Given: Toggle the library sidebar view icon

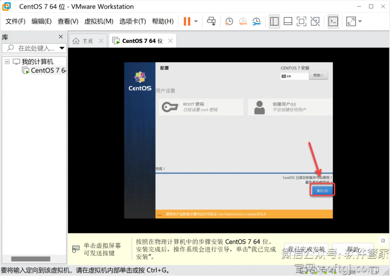Looking at the screenshot, I should [x=274, y=21].
